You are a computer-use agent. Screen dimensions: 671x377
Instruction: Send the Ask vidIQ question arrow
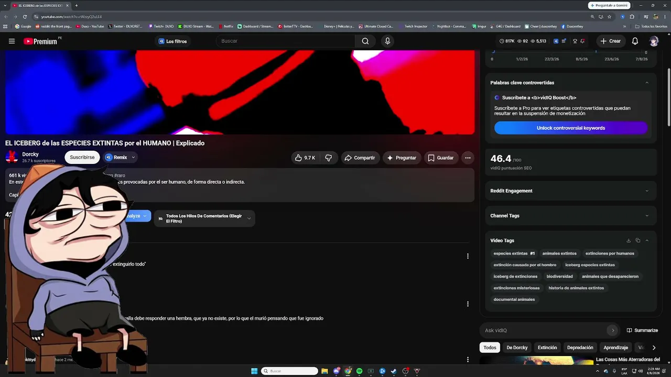tap(612, 330)
